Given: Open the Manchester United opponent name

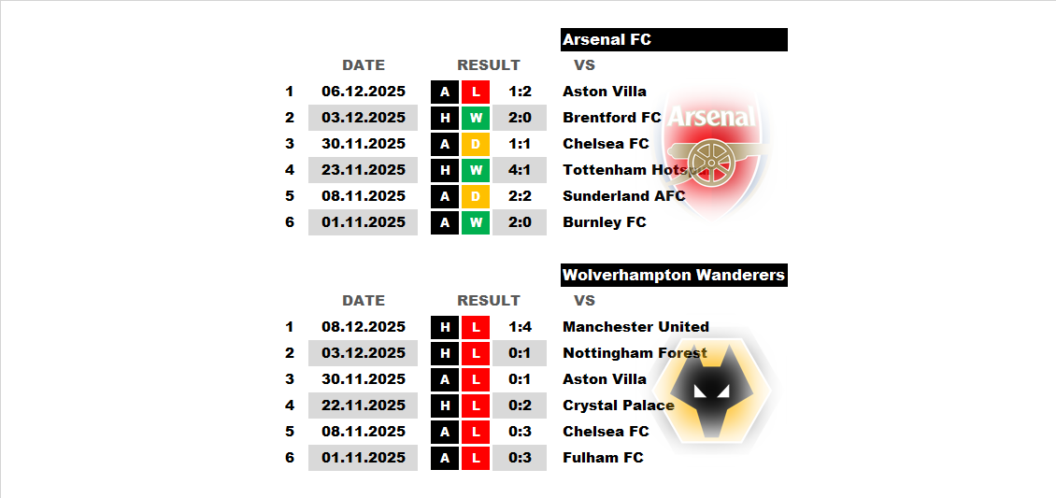Looking at the screenshot, I should point(635,327).
